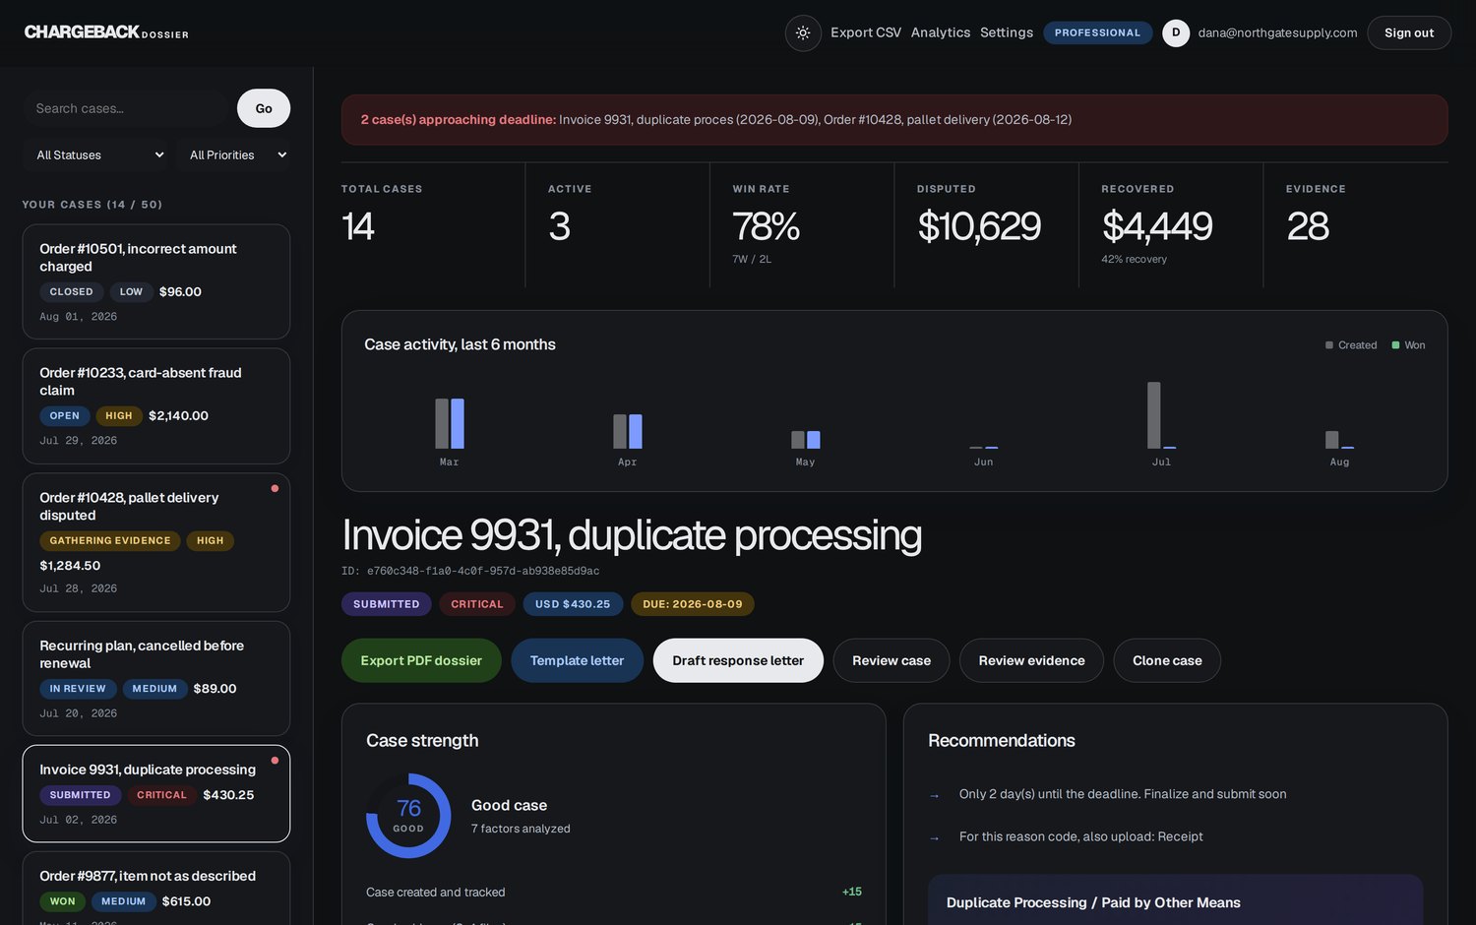Click the case ID e760c348 text
Image resolution: width=1476 pixels, height=925 pixels.
[470, 571]
